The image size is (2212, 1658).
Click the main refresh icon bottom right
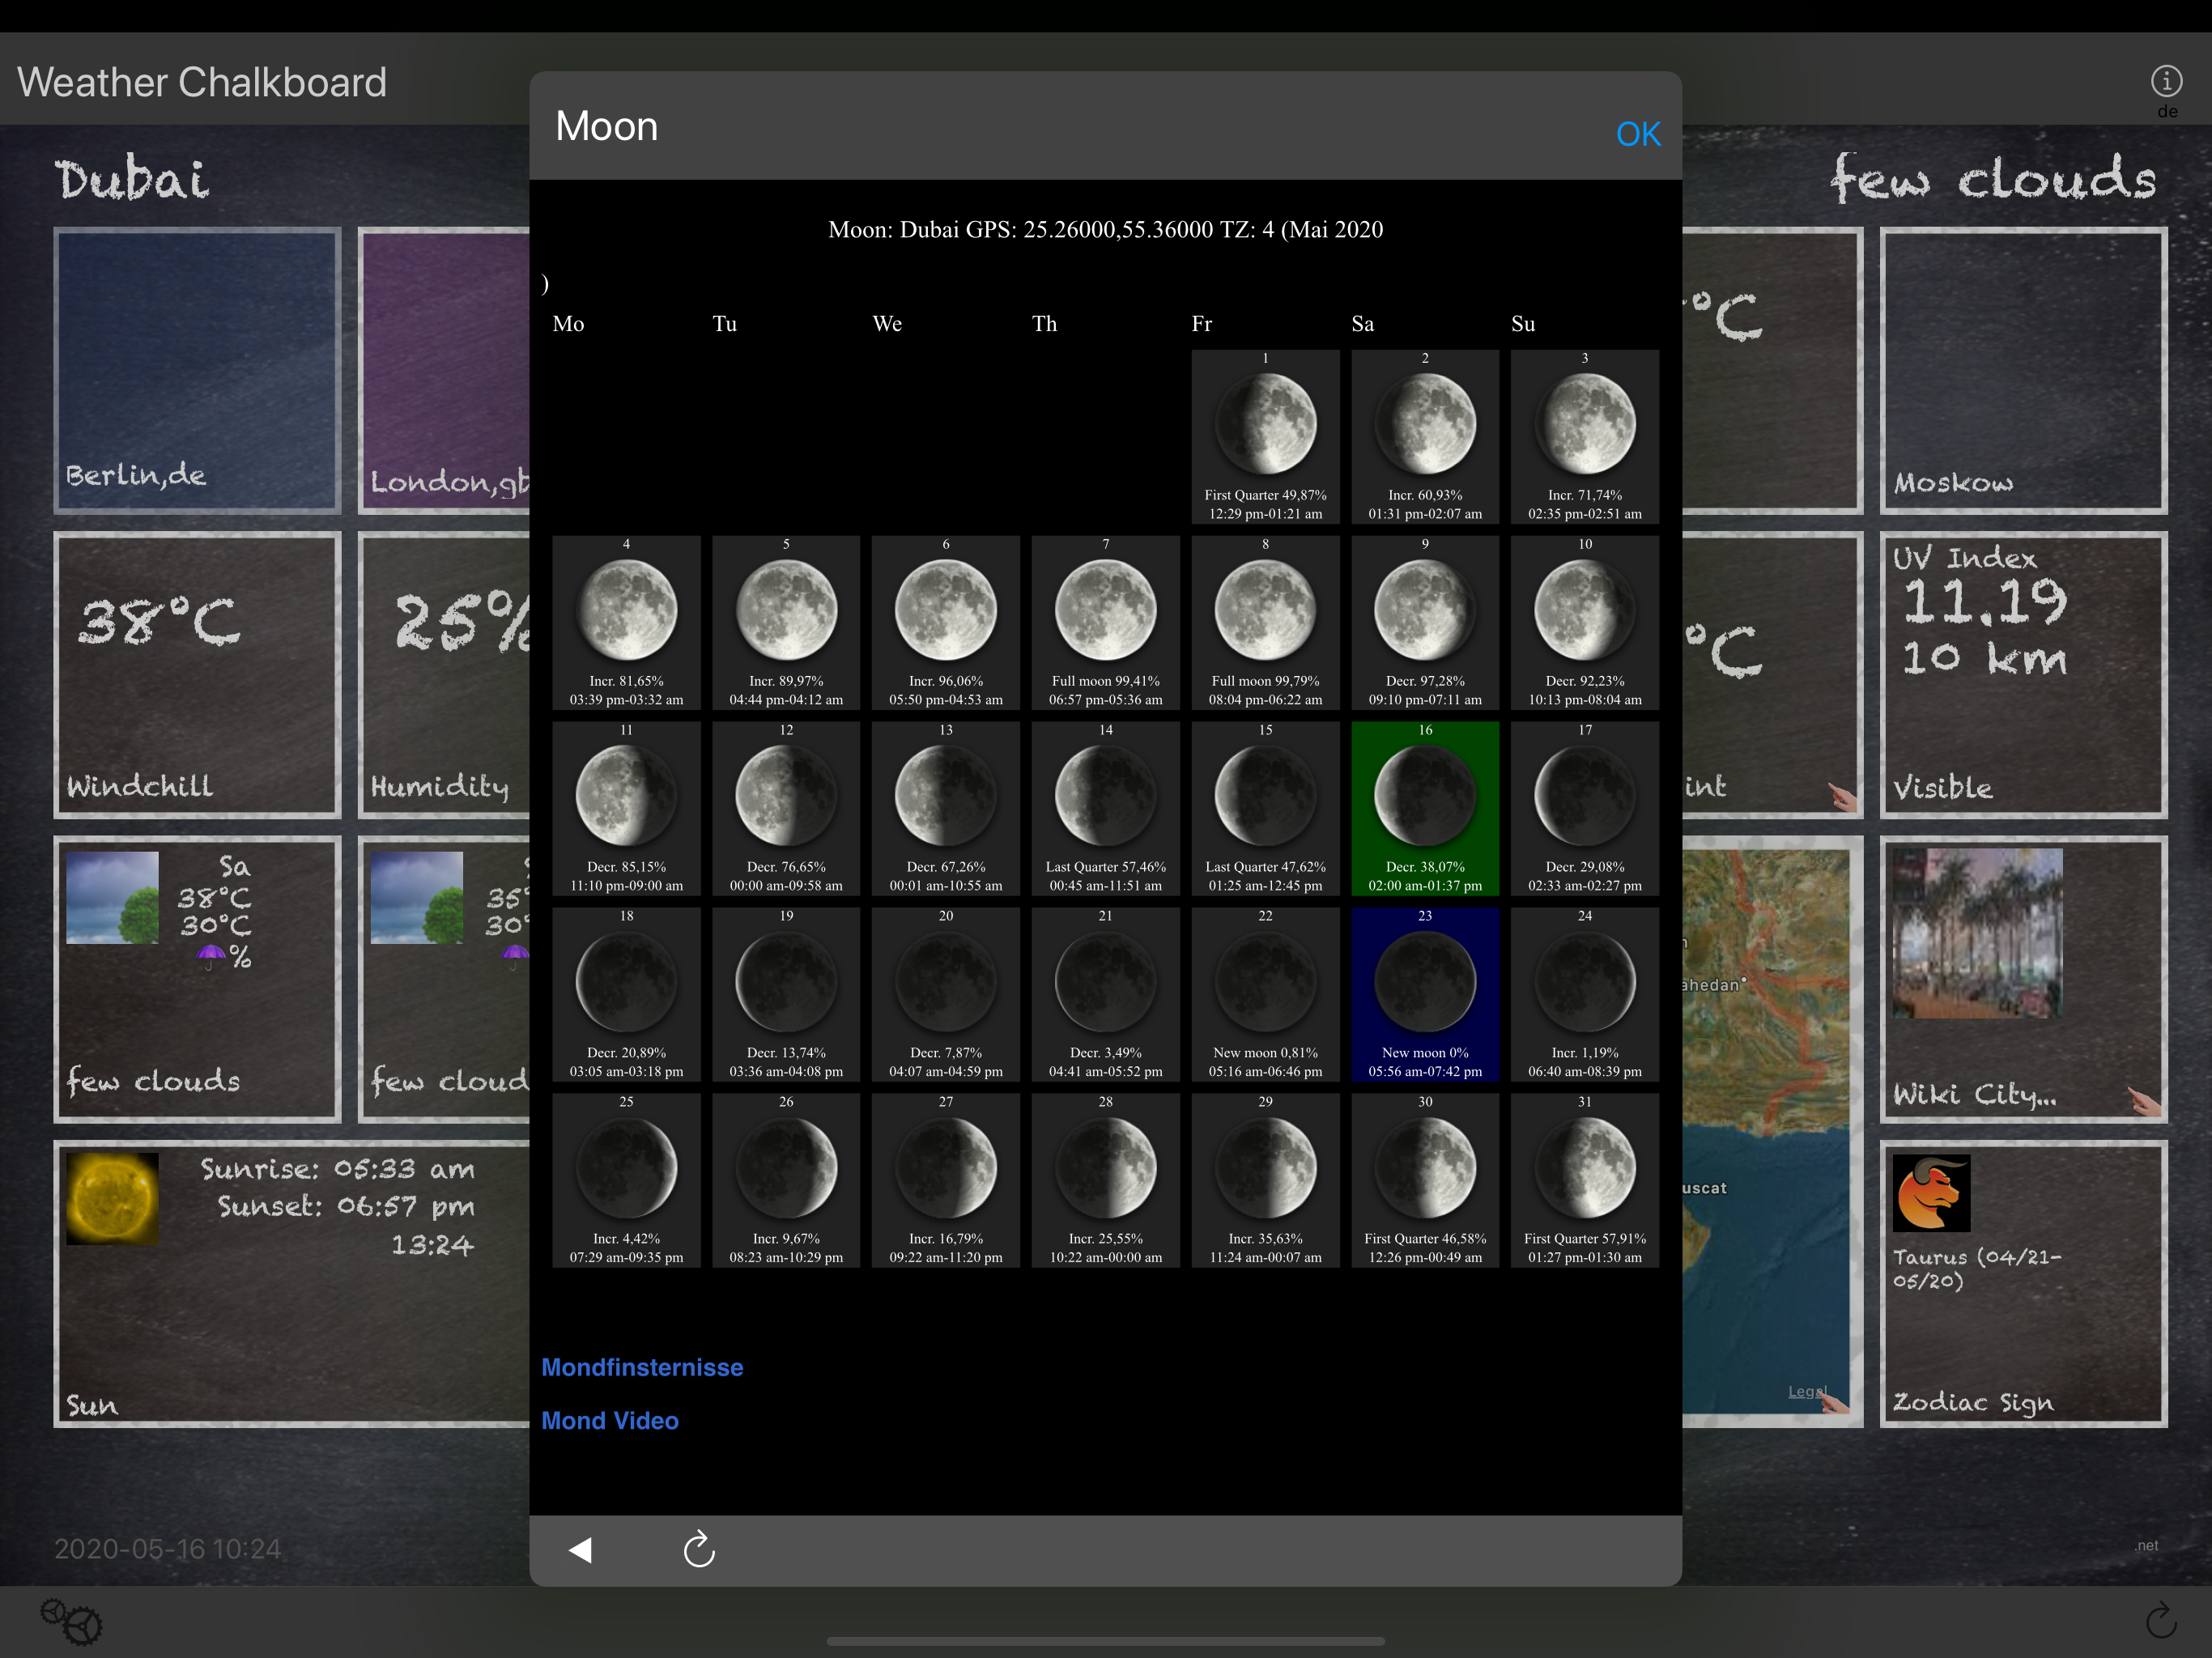2161,1620
